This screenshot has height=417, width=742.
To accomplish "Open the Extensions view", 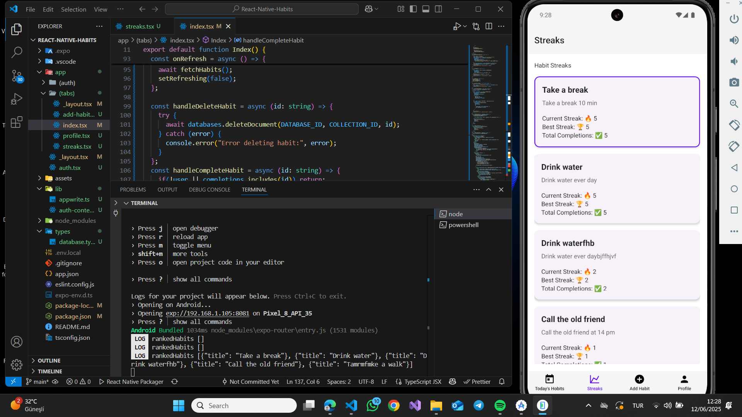I will (x=16, y=122).
